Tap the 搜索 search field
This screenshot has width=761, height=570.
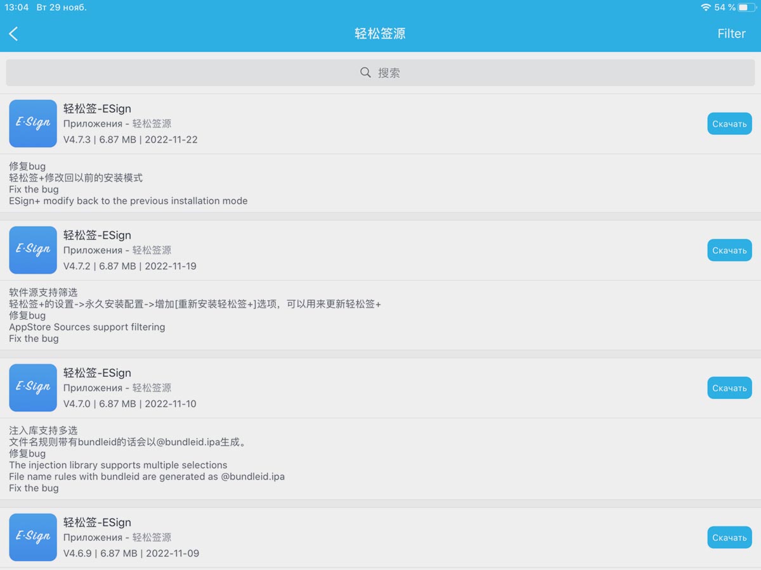[x=380, y=73]
